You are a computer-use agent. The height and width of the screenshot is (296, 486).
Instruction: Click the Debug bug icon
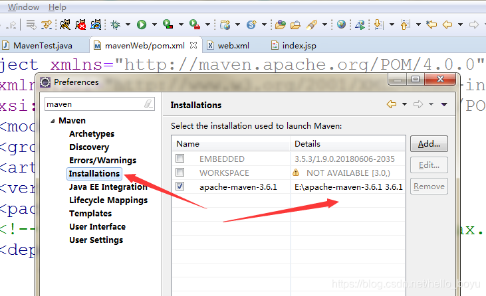click(x=115, y=25)
